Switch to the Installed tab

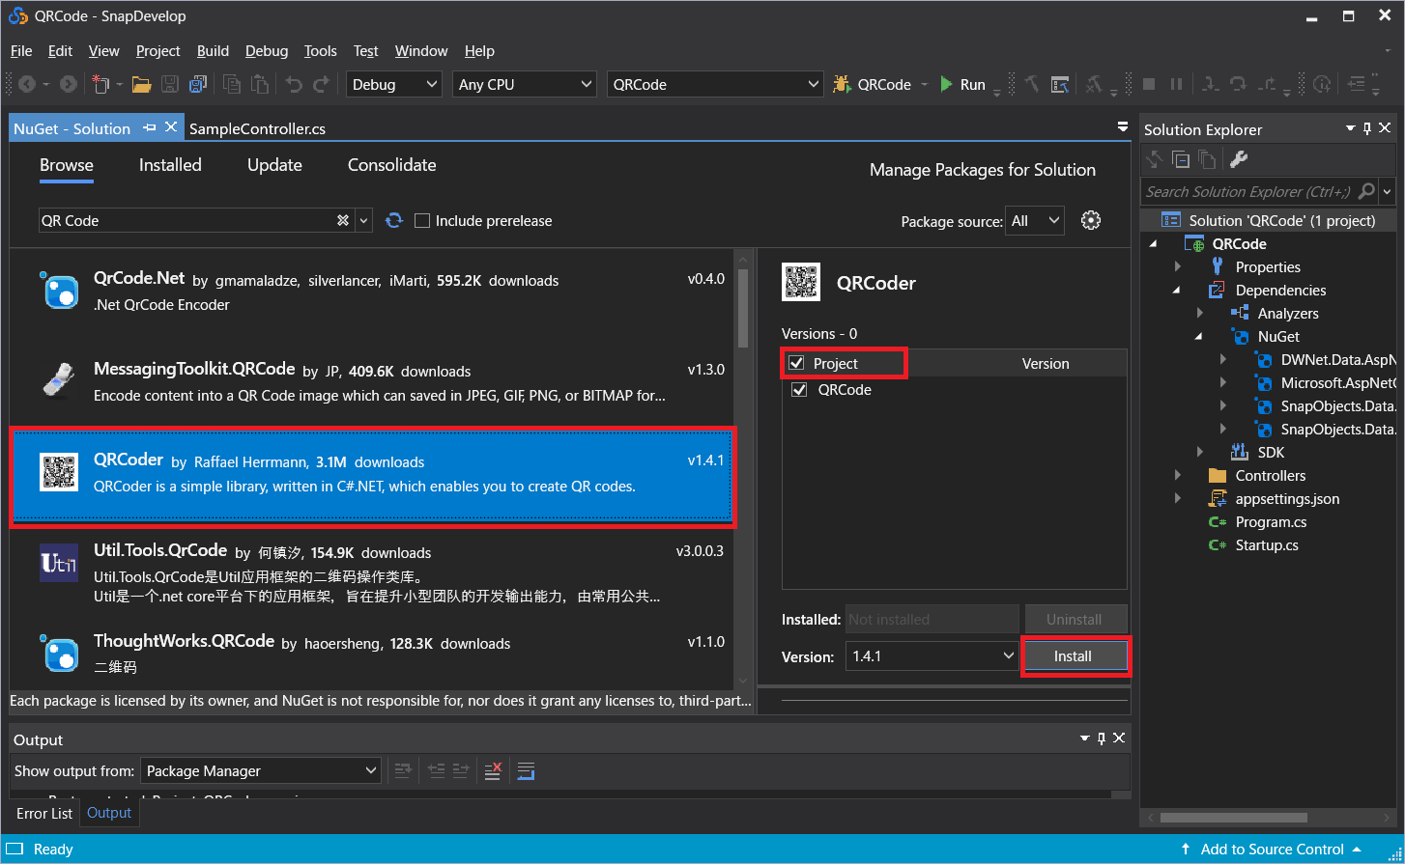[170, 165]
